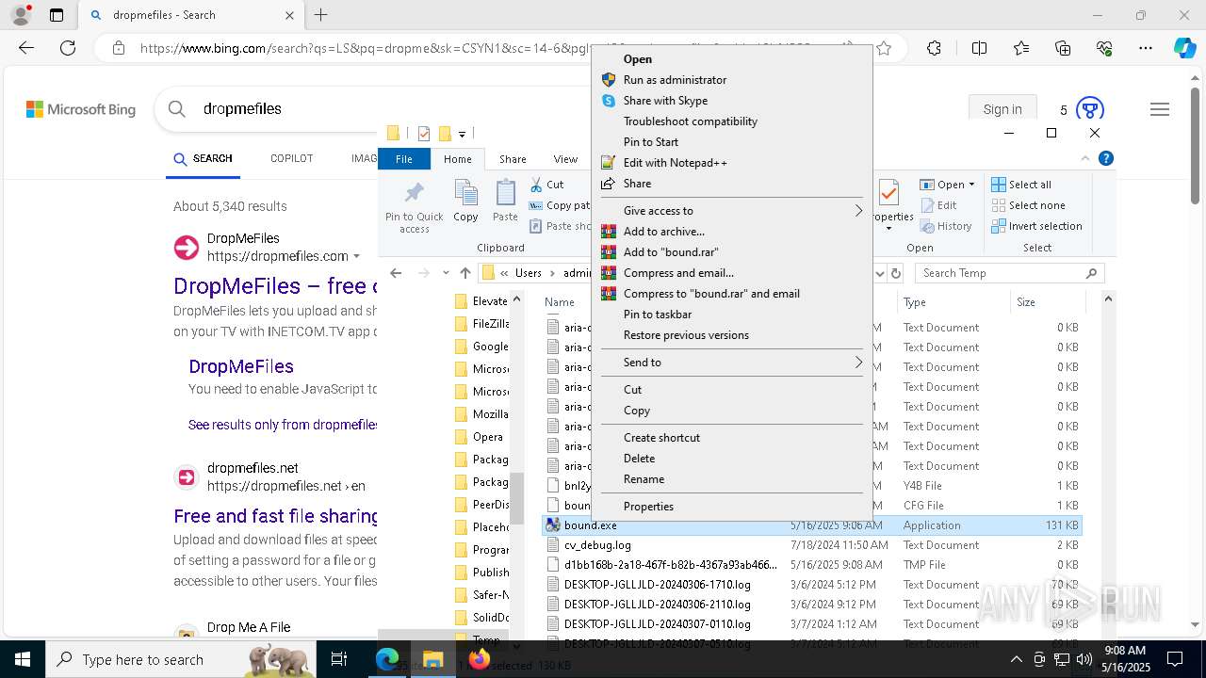Open the History ribbon button
The height and width of the screenshot is (678, 1206).
tap(945, 226)
